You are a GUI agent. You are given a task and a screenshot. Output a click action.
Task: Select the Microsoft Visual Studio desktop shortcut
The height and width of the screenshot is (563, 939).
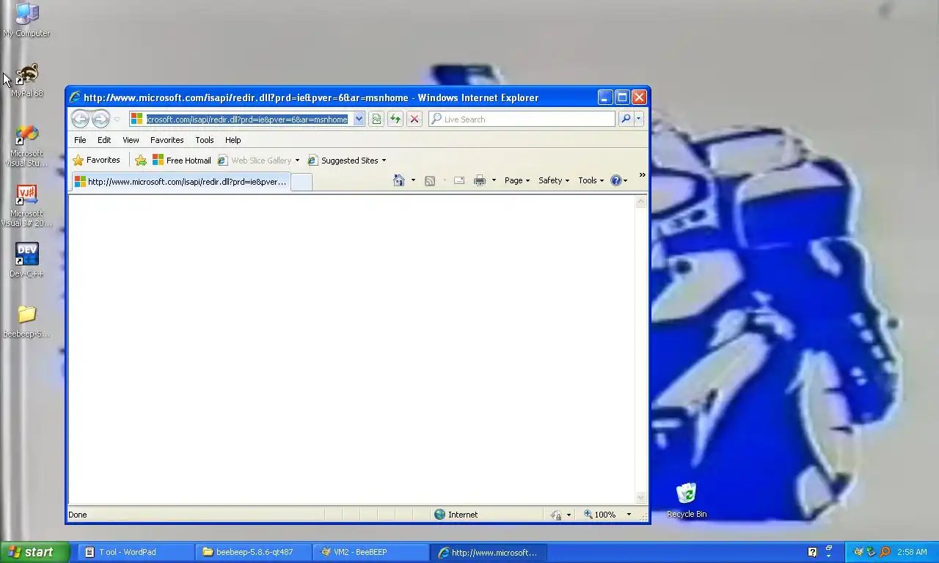pos(26,146)
